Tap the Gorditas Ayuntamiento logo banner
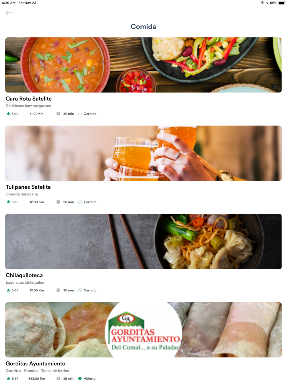The image size is (287, 383). coord(143,330)
